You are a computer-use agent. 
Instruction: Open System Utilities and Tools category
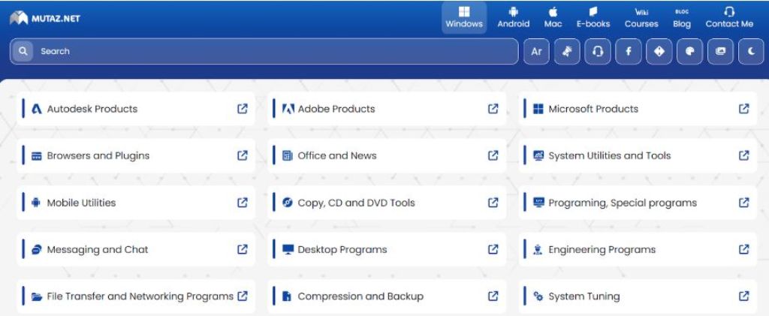click(609, 155)
